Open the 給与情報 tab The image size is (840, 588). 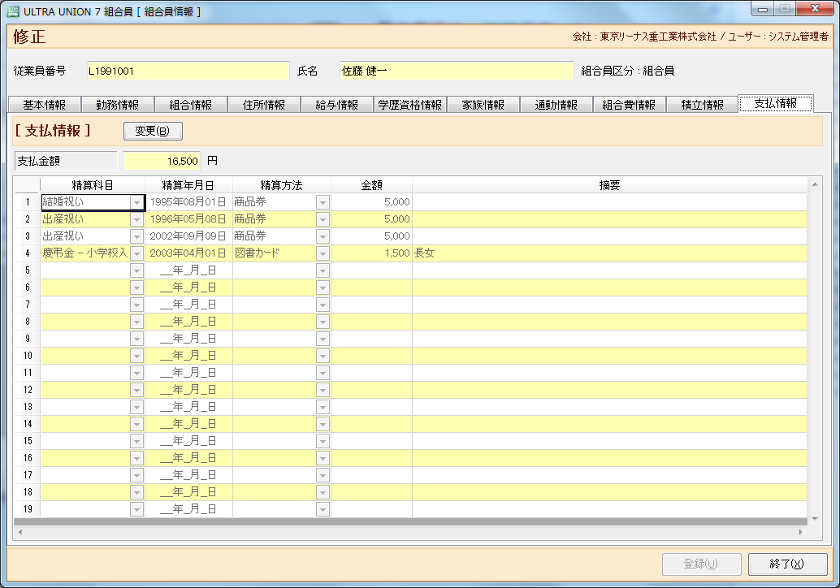click(x=337, y=105)
